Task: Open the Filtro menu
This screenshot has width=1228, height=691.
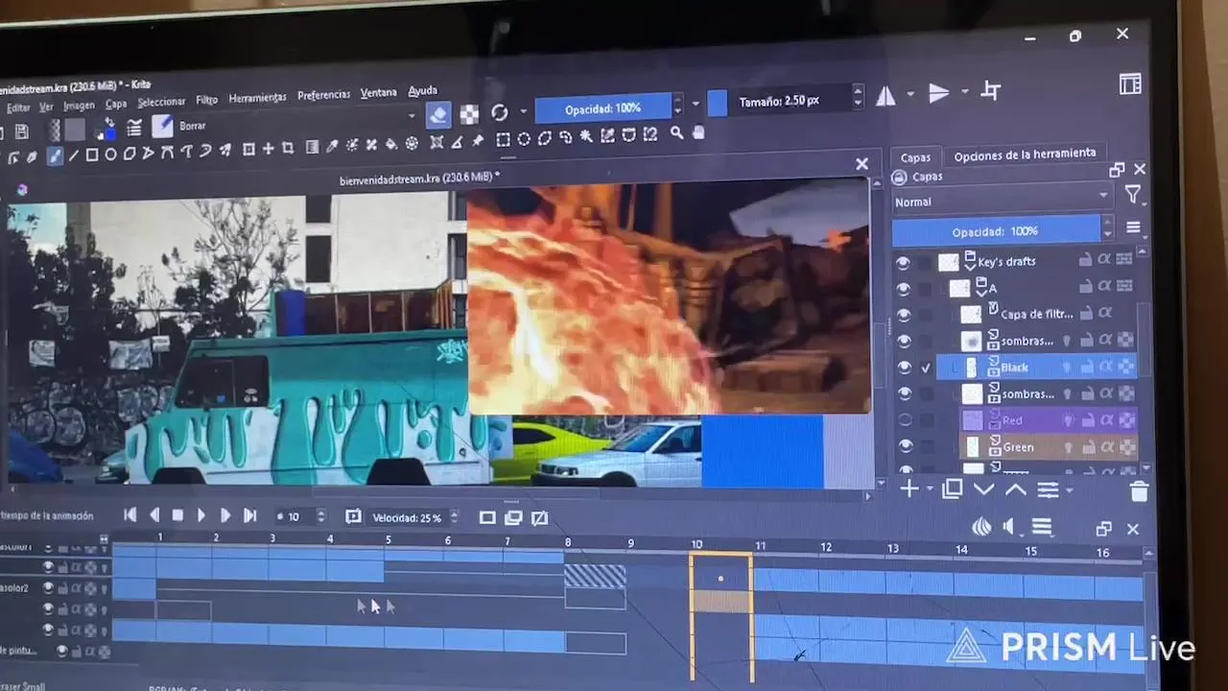Action: (x=206, y=100)
